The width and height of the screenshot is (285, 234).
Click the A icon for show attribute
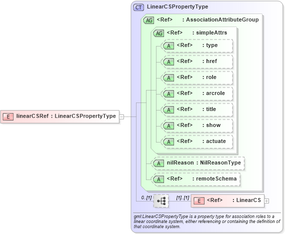168,126
